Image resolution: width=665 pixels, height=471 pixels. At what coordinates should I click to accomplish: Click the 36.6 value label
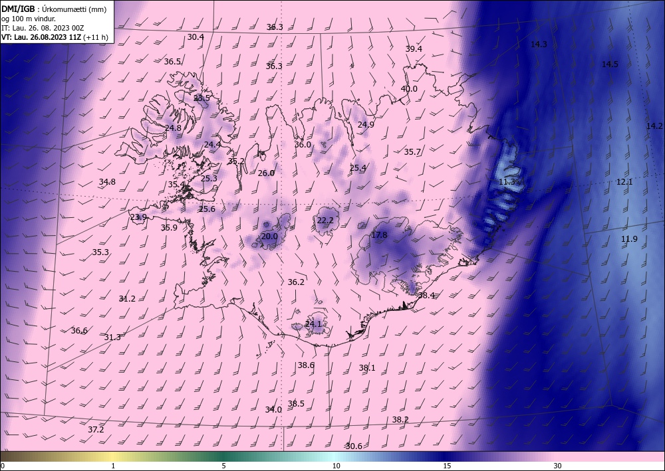pyautogui.click(x=79, y=330)
